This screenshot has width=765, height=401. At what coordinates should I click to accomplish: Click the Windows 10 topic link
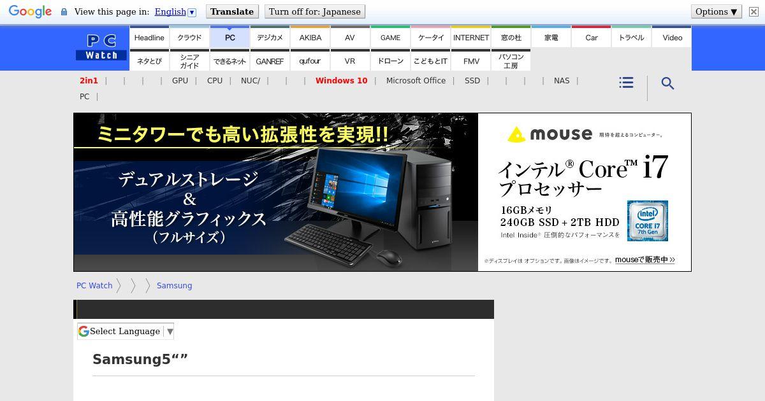coord(341,81)
